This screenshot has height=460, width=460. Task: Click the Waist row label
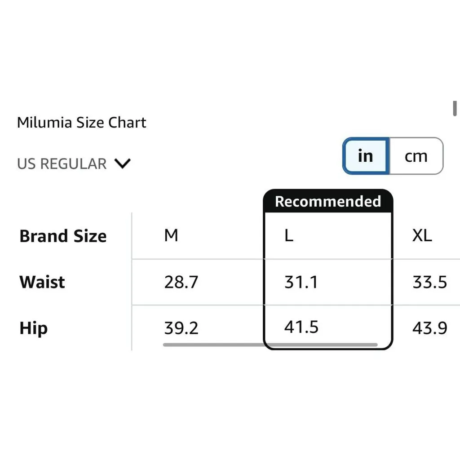pos(42,282)
